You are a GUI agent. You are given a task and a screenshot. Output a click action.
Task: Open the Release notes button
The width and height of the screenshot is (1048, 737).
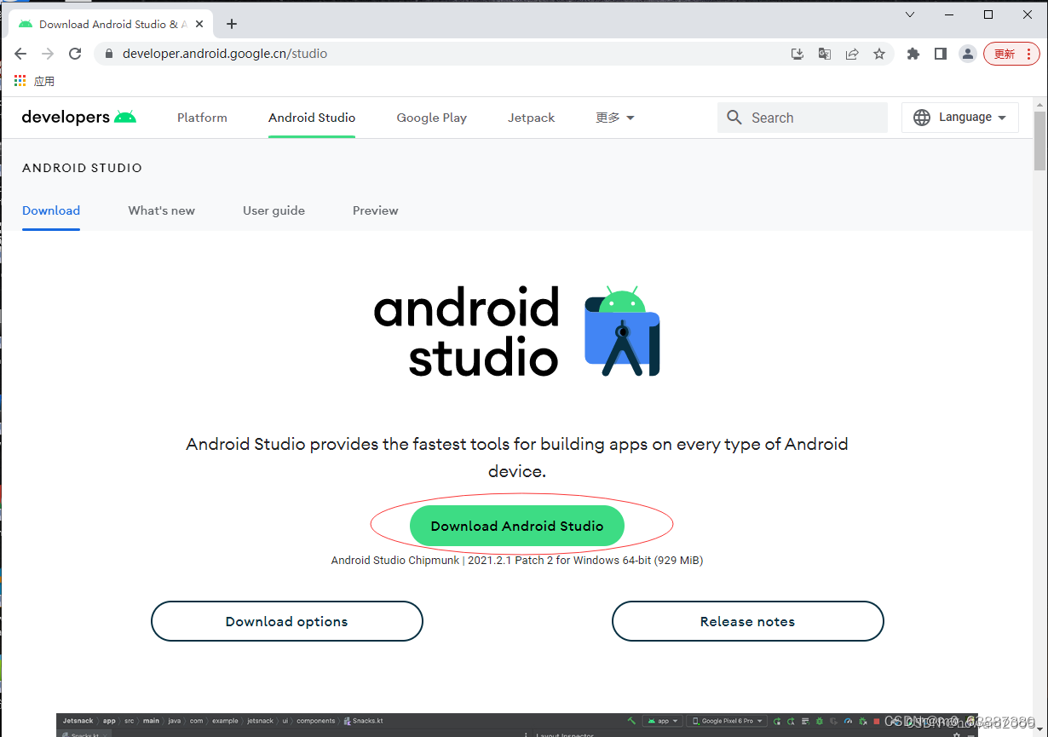click(x=748, y=621)
